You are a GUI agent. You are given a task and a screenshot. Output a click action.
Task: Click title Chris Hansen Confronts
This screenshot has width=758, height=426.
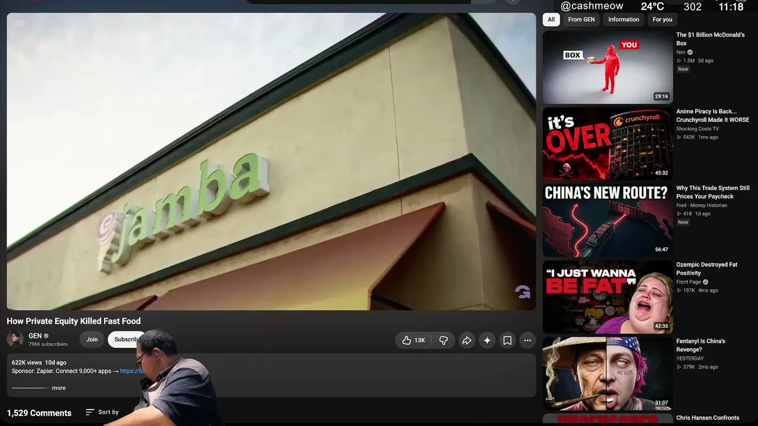tap(708, 418)
